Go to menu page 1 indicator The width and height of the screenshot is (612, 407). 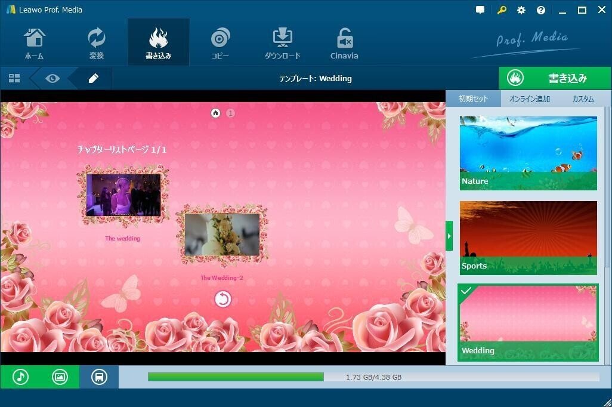(x=231, y=113)
